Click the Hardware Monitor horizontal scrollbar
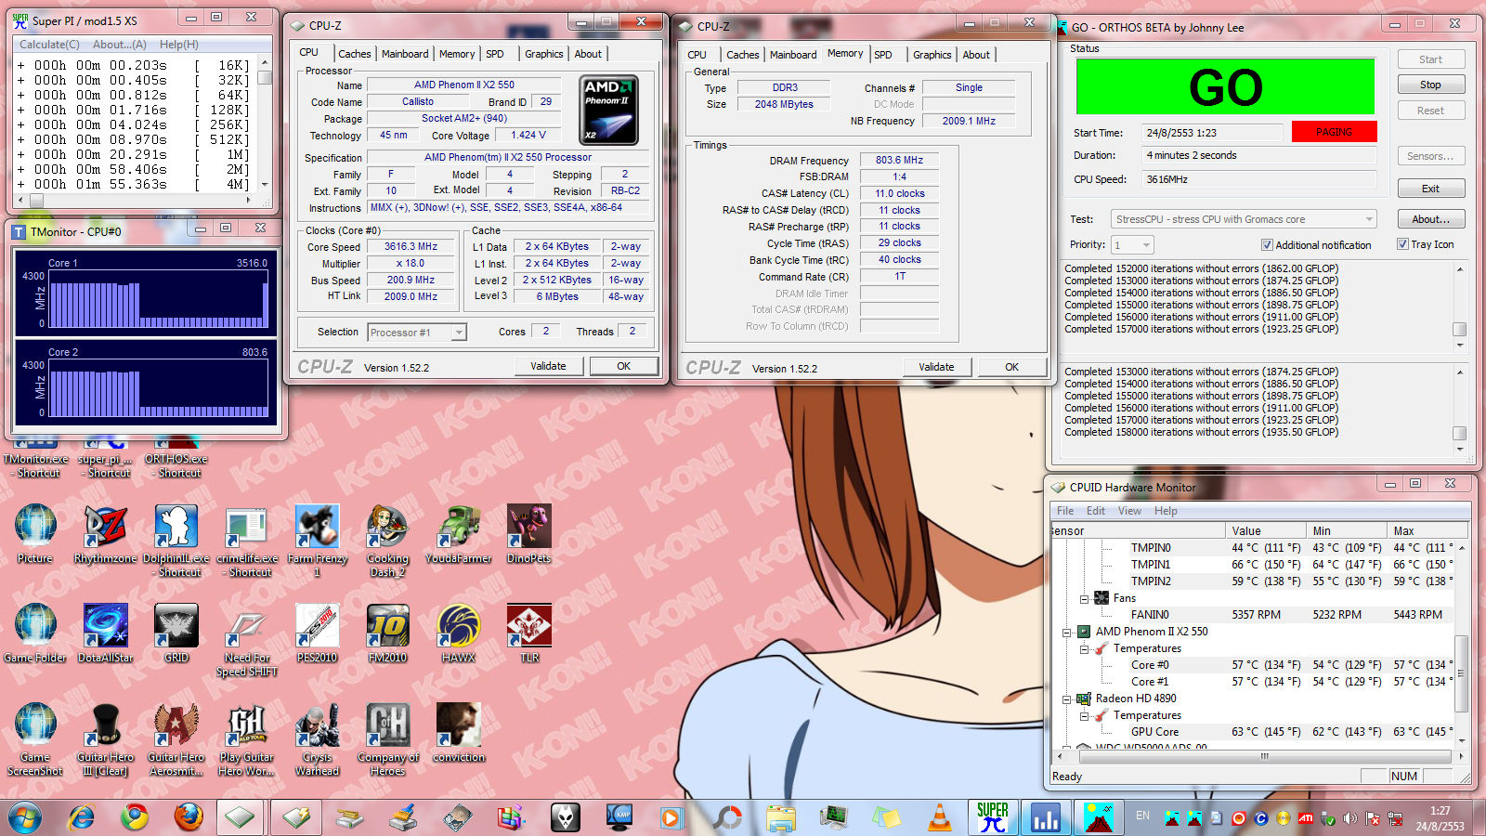This screenshot has width=1486, height=836. [1263, 756]
